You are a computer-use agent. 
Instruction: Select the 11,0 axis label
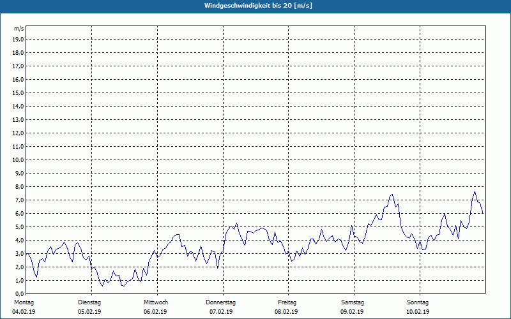click(x=18, y=147)
